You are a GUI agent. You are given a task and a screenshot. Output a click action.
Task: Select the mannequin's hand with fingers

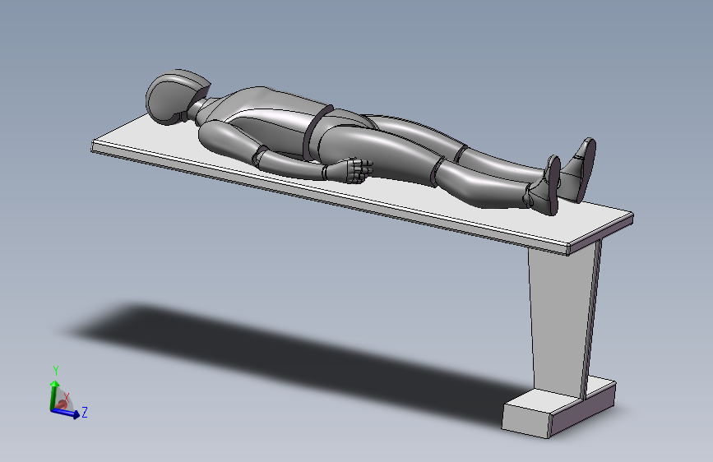pyautogui.click(x=350, y=170)
